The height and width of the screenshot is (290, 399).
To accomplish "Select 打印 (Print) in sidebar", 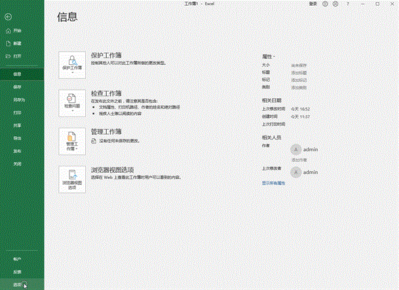I will [17, 113].
